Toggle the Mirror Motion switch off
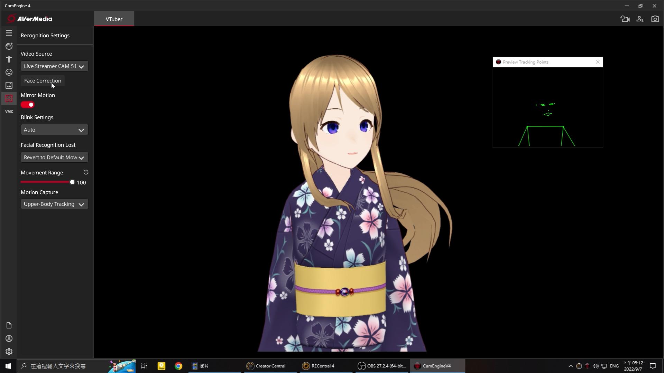Screen dimensions: 664x373 28,105
